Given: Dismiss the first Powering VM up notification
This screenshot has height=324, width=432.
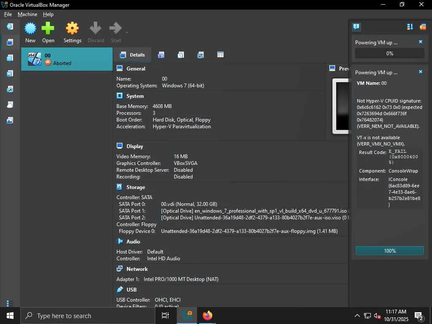Looking at the screenshot, I should click(x=421, y=42).
